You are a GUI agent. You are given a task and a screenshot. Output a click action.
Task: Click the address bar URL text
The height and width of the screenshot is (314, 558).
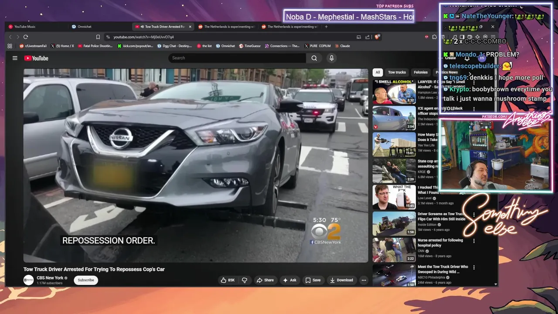[143, 37]
